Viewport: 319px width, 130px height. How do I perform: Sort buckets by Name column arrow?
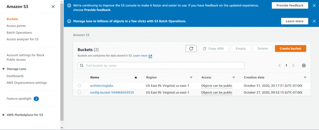(x=136, y=77)
